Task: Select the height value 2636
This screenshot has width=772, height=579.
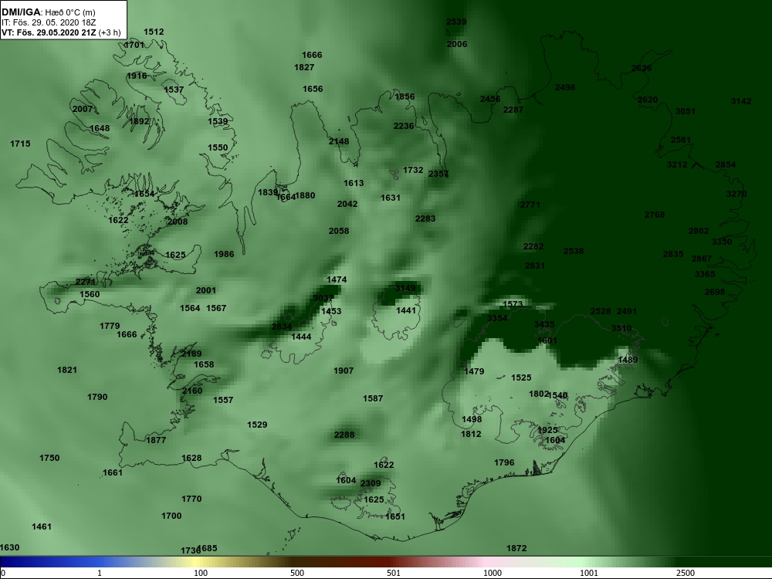Action: pyautogui.click(x=642, y=69)
